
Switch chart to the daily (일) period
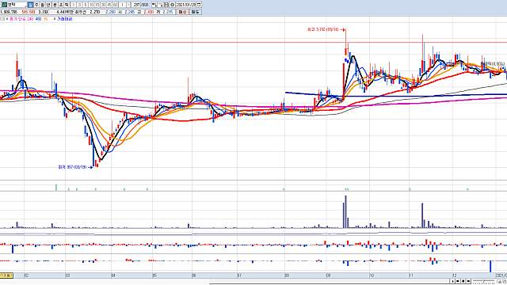point(30,5)
